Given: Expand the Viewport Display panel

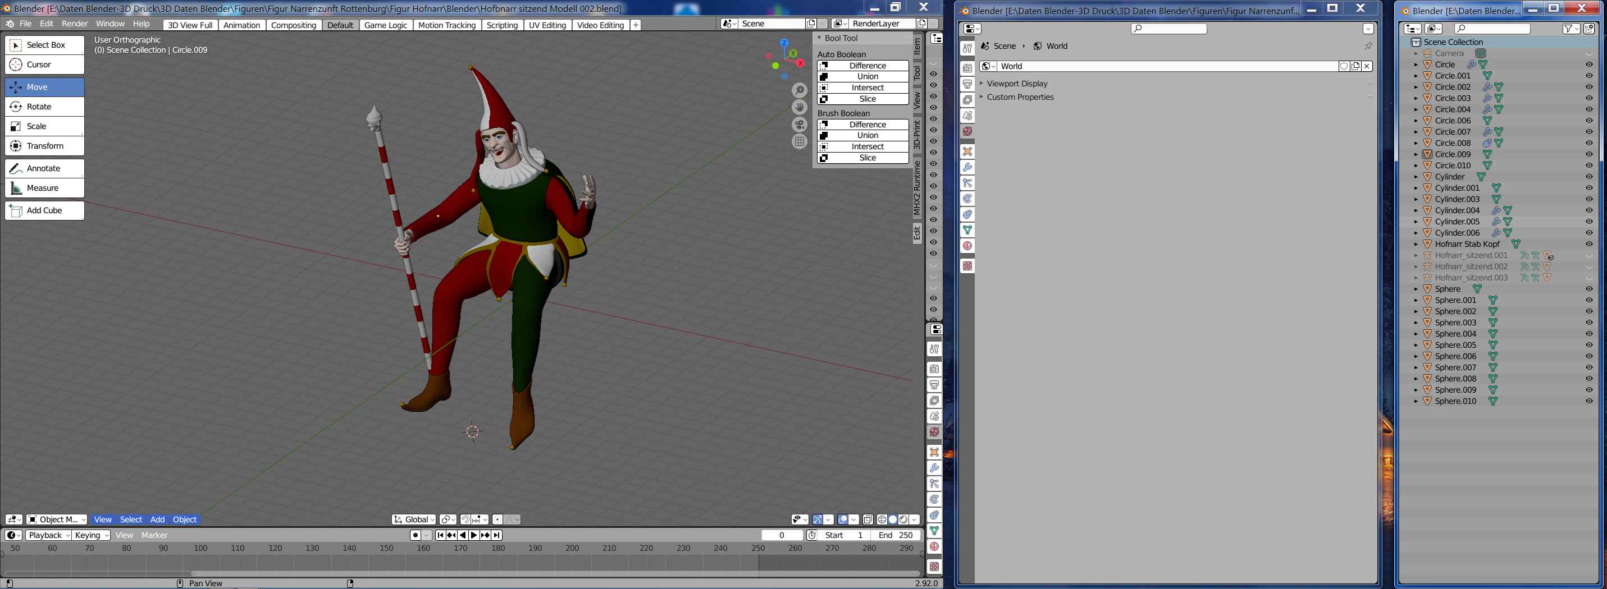Looking at the screenshot, I should click(1017, 84).
